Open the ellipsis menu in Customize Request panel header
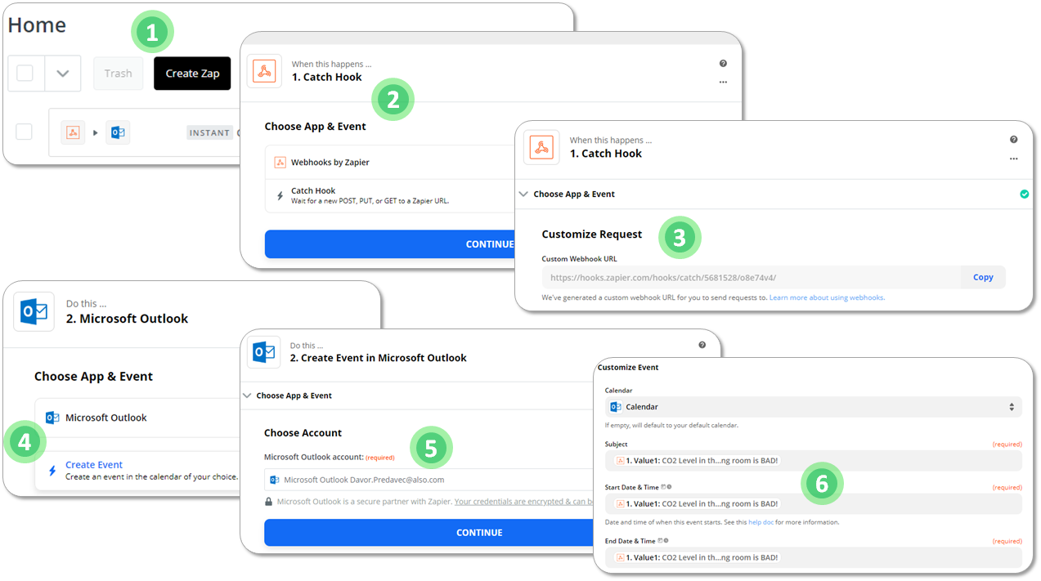 pyautogui.click(x=1014, y=159)
